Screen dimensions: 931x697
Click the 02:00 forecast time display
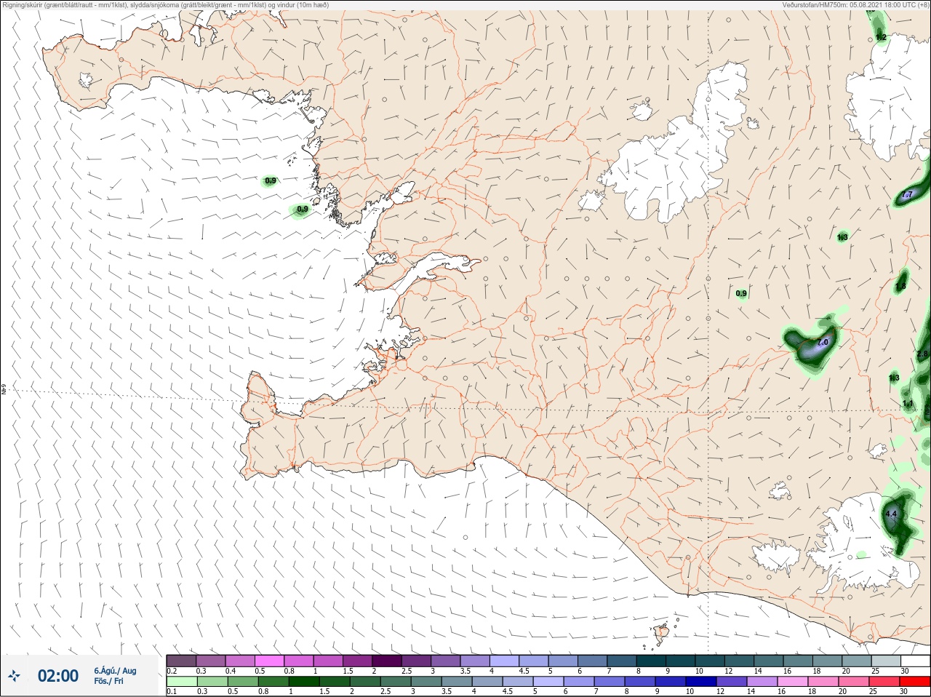pyautogui.click(x=58, y=676)
